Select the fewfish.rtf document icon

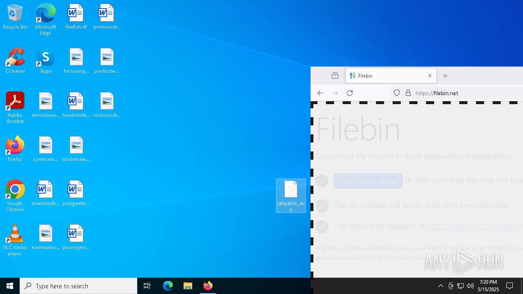coord(76,17)
